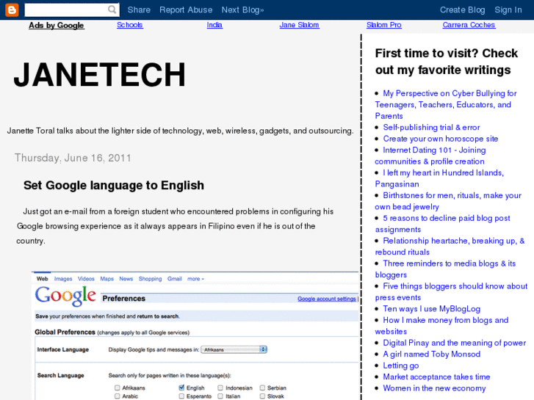This screenshot has height=400, width=534.
Task: Click Create Blog in navbar
Action: [463, 10]
